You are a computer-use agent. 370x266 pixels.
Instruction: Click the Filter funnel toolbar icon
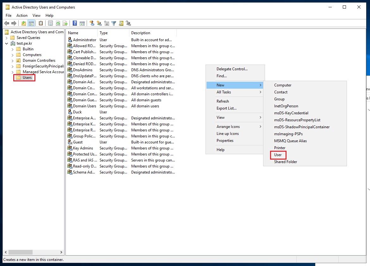point(114,23)
